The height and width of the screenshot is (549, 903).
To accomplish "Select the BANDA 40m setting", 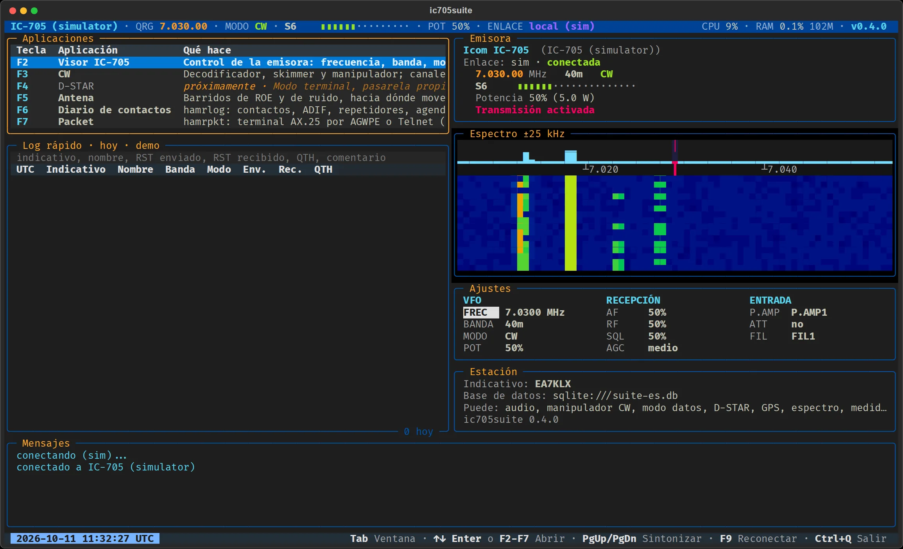I will pos(493,324).
